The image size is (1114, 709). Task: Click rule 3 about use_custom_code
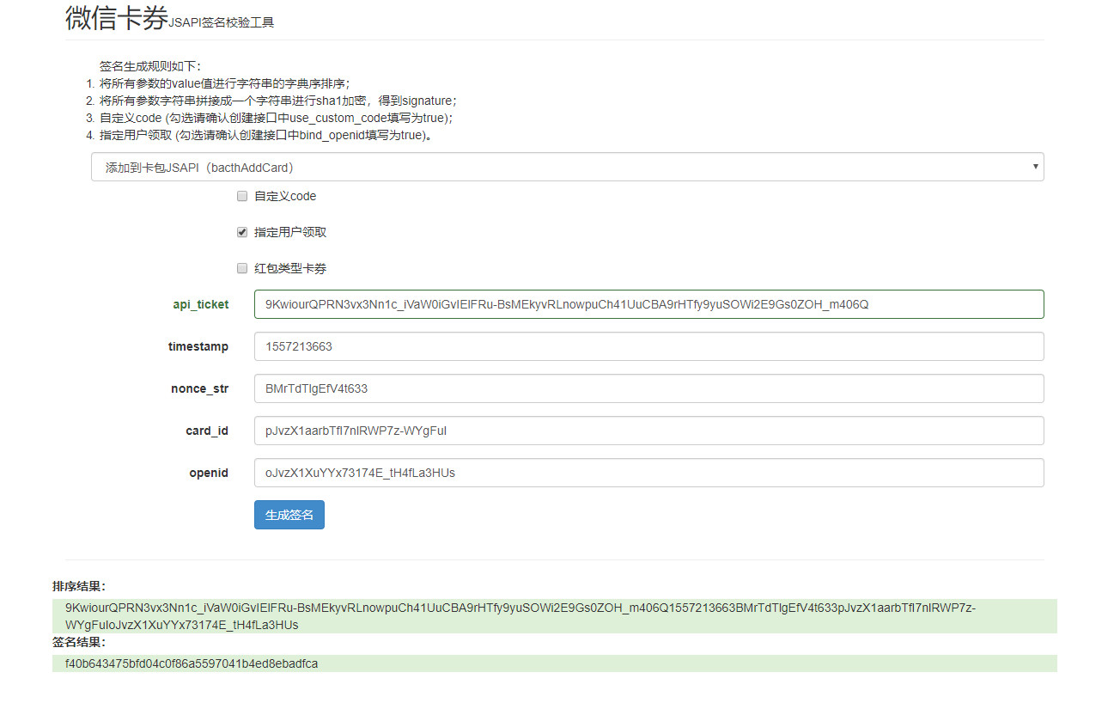point(276,118)
